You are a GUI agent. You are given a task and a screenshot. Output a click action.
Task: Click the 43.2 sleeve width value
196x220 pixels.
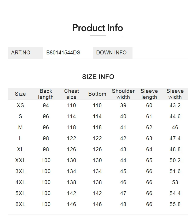175,105
